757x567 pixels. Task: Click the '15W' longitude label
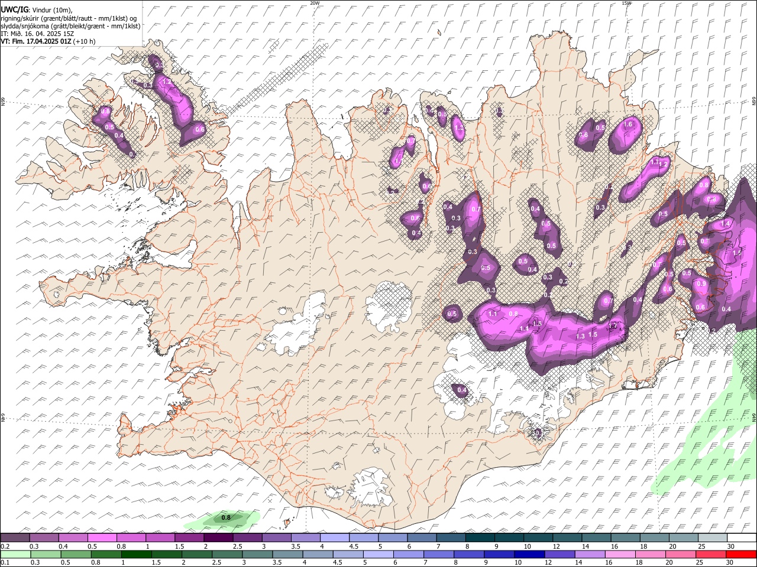(x=626, y=3)
